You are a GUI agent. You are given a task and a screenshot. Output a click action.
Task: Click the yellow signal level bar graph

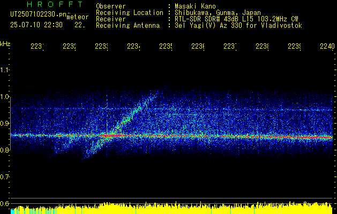click(172, 208)
